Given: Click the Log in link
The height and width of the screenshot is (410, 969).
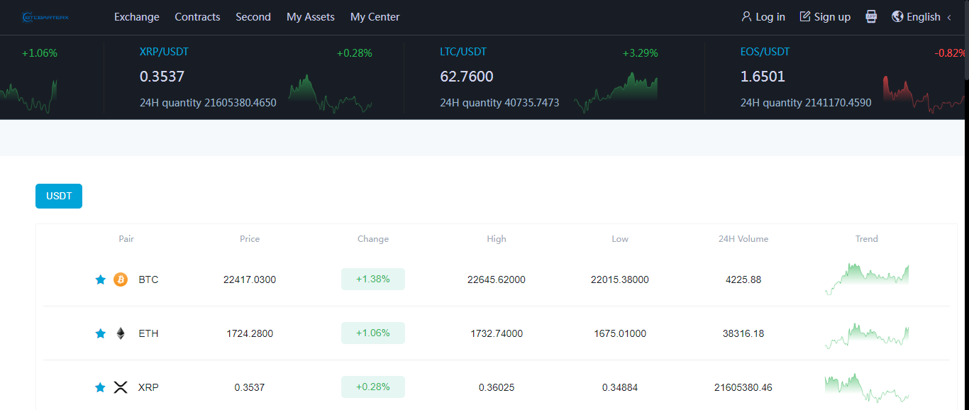Looking at the screenshot, I should (x=770, y=17).
